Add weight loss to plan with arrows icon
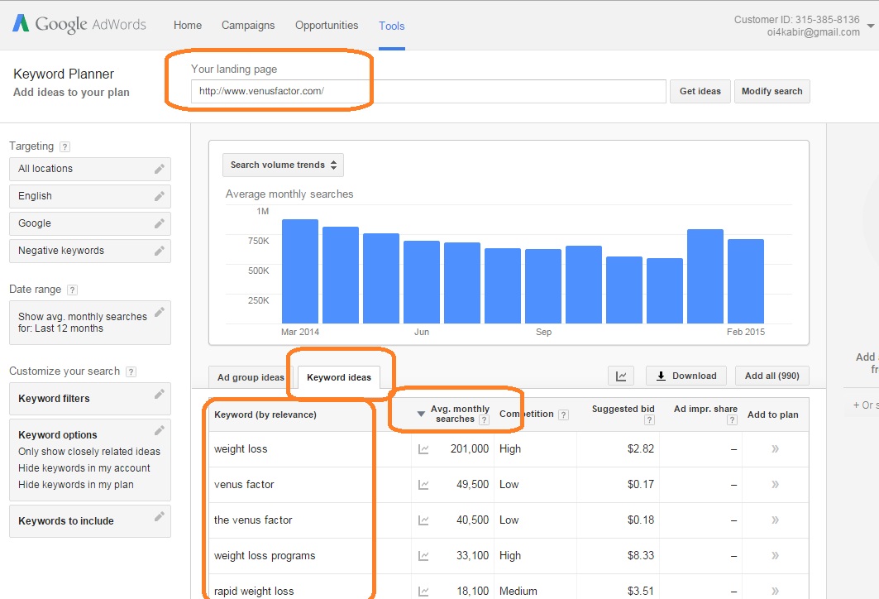The width and height of the screenshot is (879, 599). [776, 448]
